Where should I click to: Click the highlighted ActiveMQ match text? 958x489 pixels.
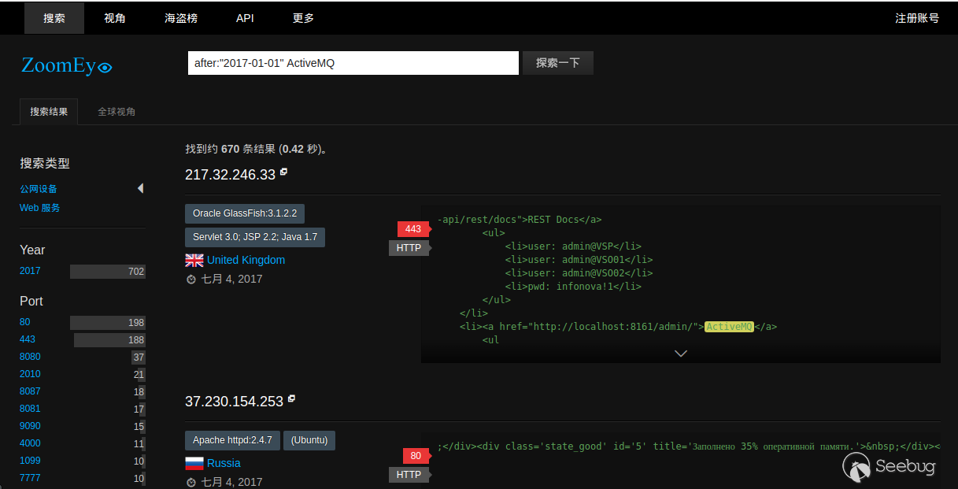click(x=730, y=327)
